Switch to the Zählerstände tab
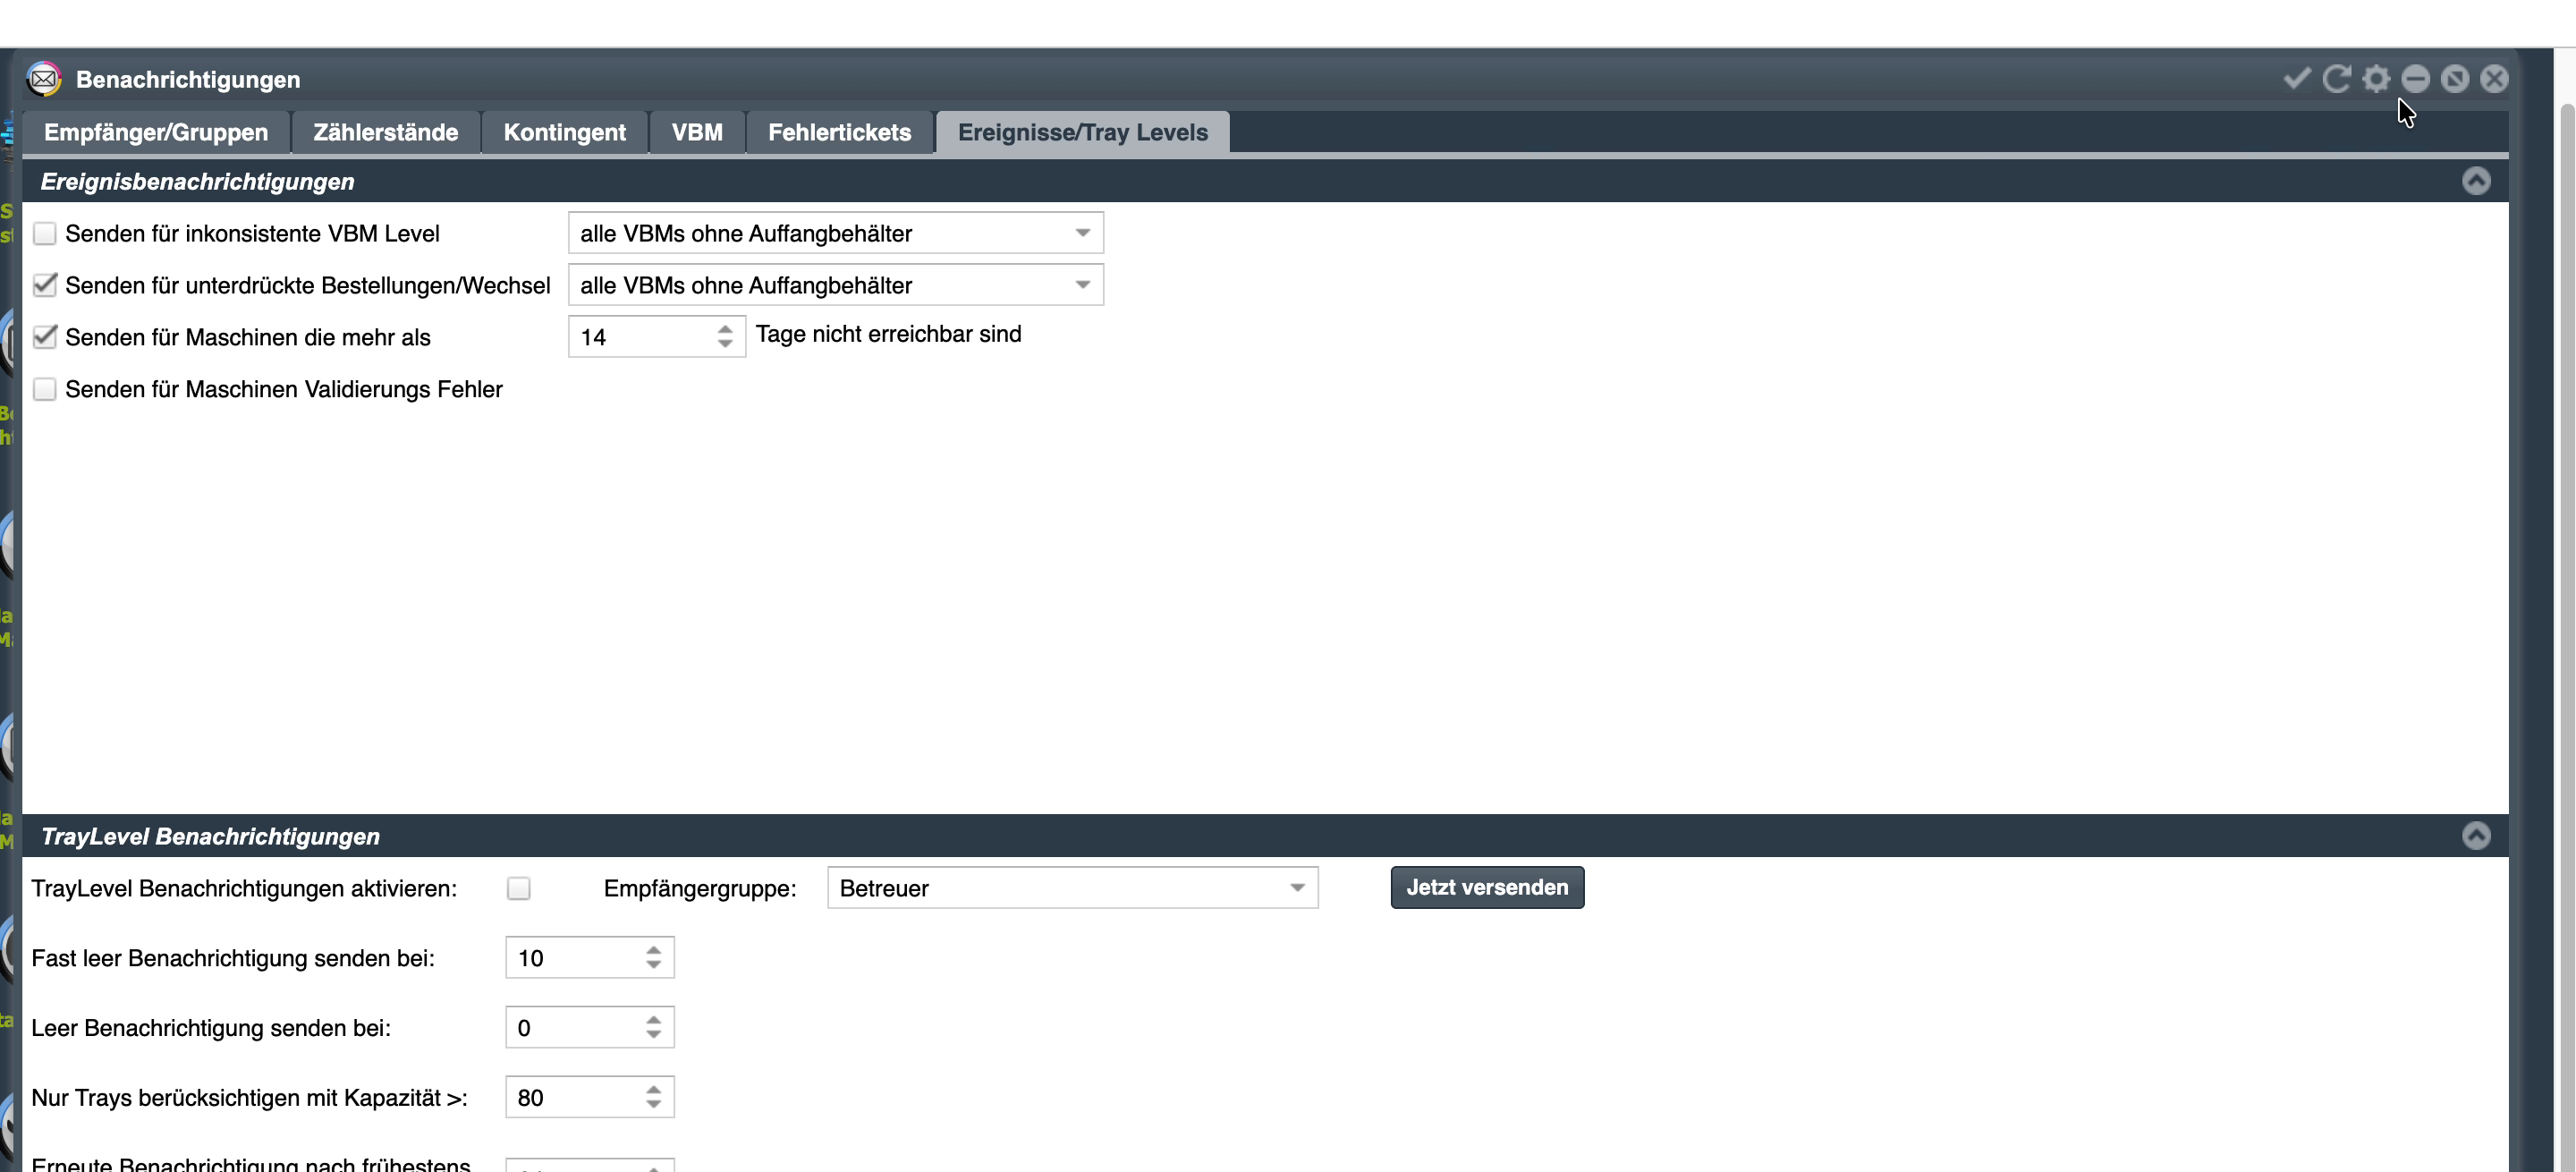Viewport: 2576px width, 1172px height. pos(385,132)
